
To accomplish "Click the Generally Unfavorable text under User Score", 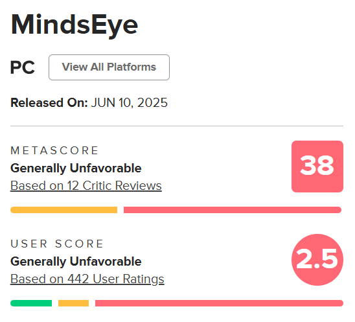I will tap(76, 262).
